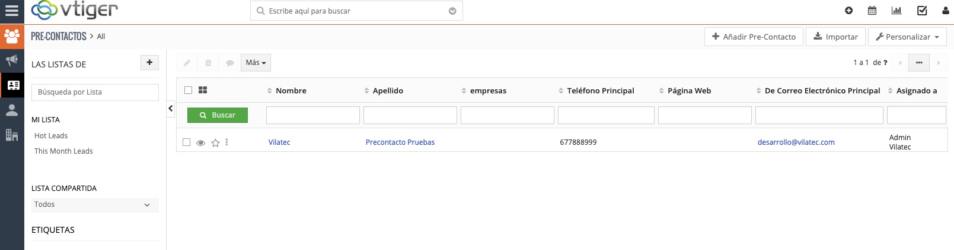This screenshot has height=250, width=954.
Task: Click the quick create plus icon
Action: (848, 11)
